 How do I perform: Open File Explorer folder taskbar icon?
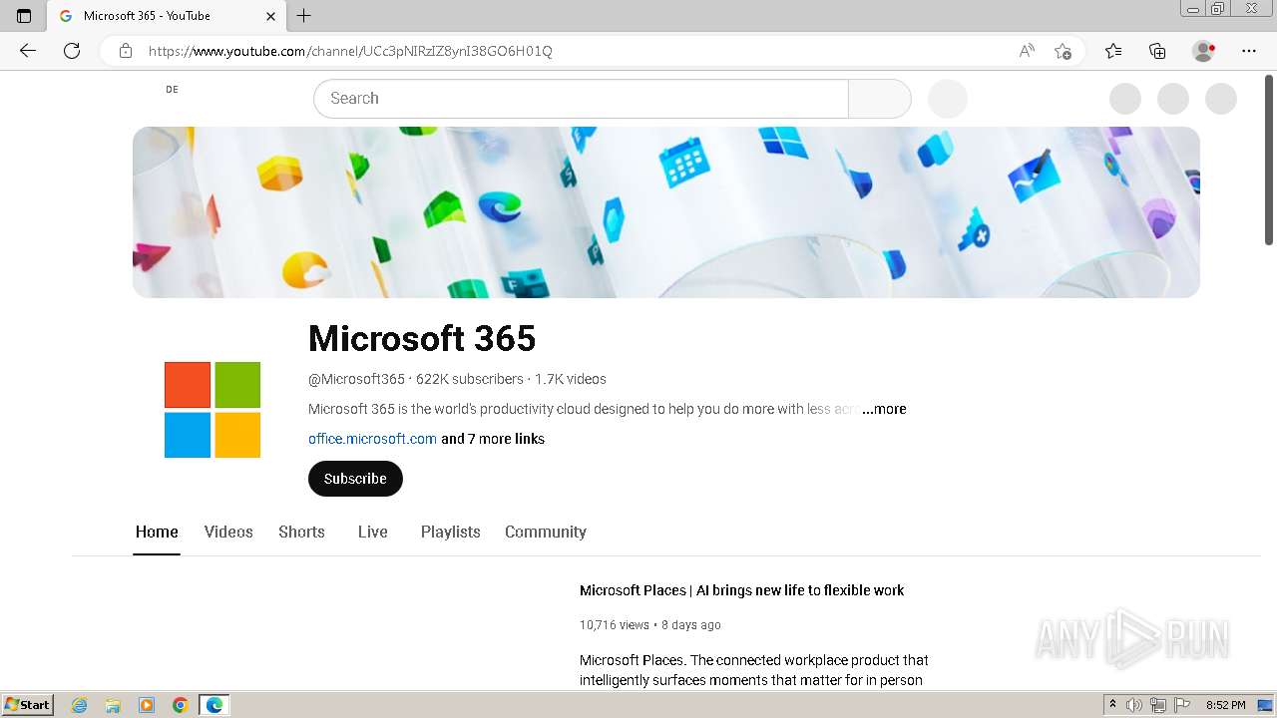(x=113, y=705)
